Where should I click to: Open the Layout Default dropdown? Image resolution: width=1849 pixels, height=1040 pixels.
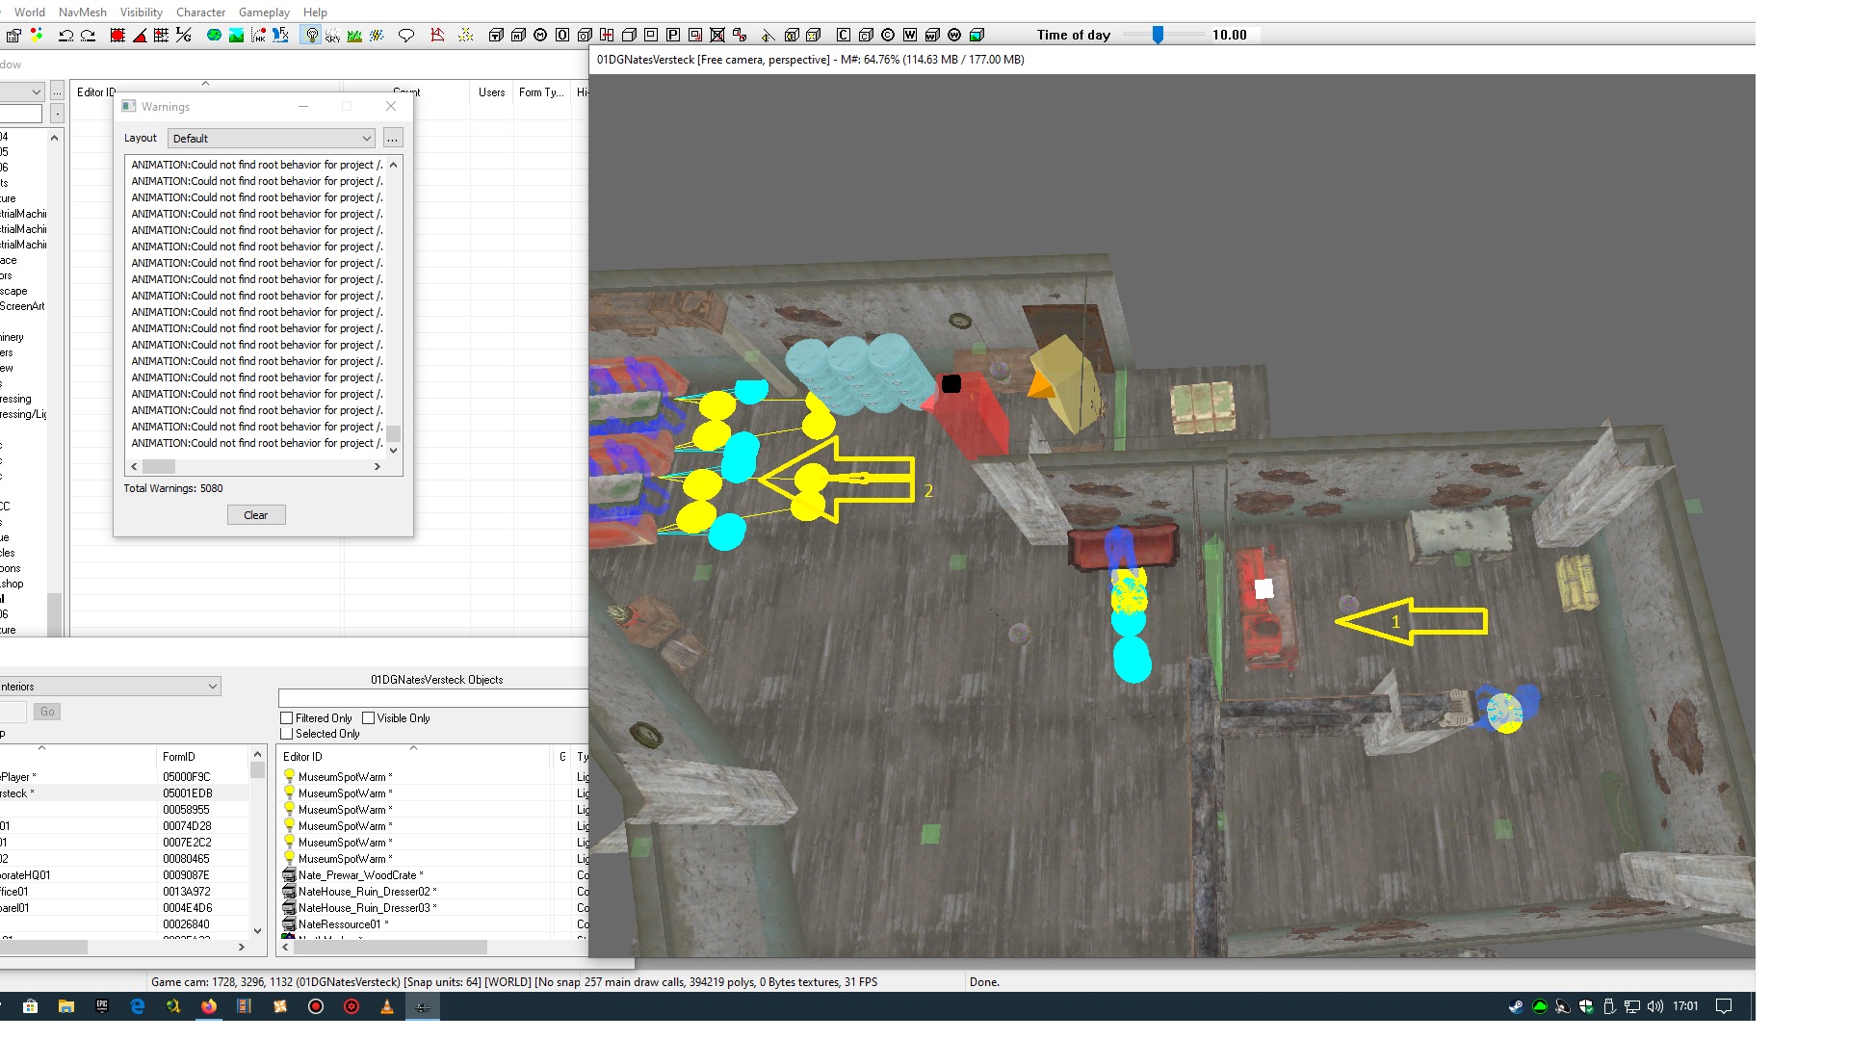click(x=272, y=139)
